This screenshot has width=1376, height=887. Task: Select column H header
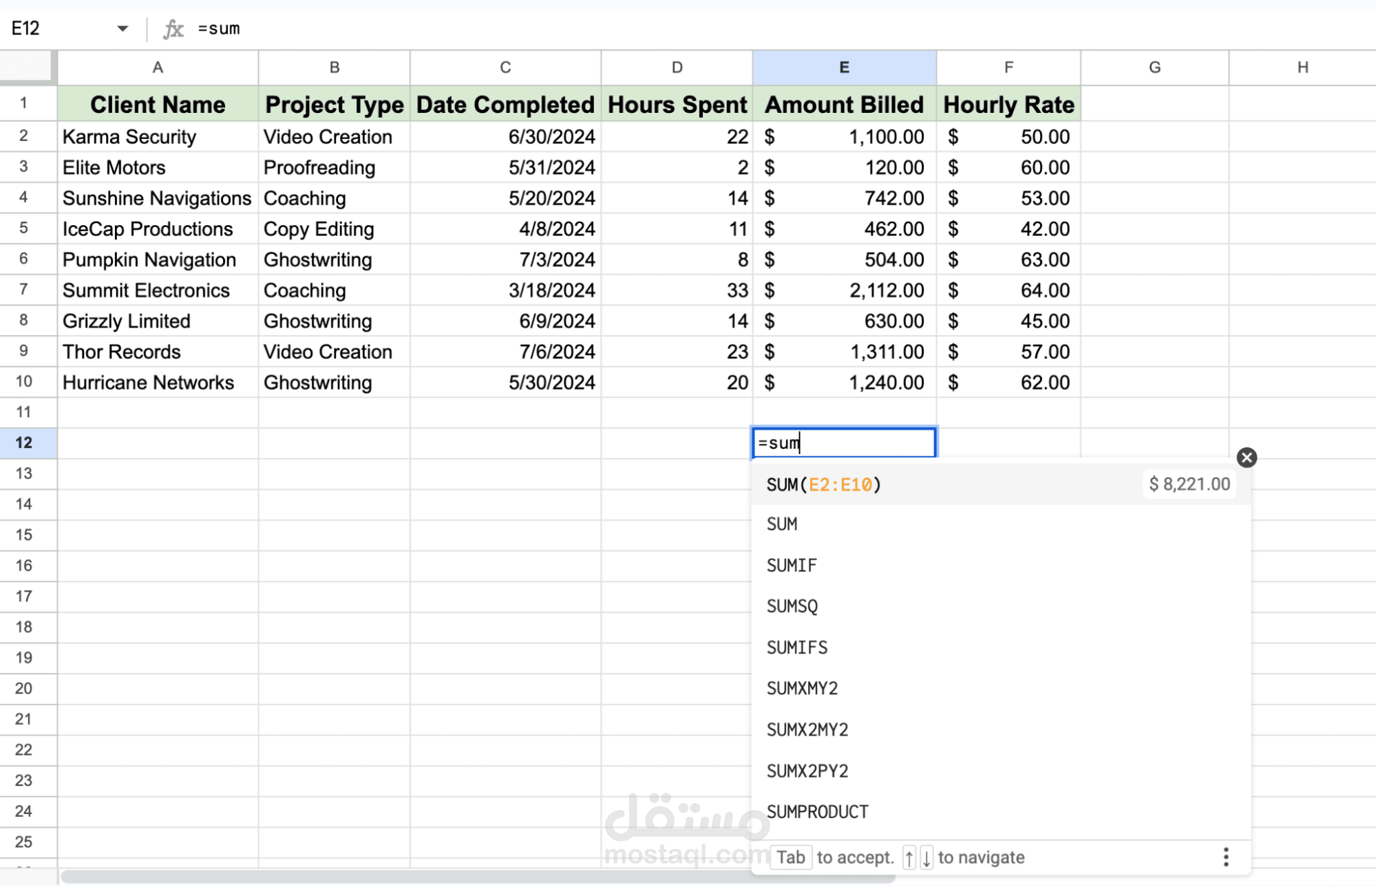click(x=1302, y=67)
